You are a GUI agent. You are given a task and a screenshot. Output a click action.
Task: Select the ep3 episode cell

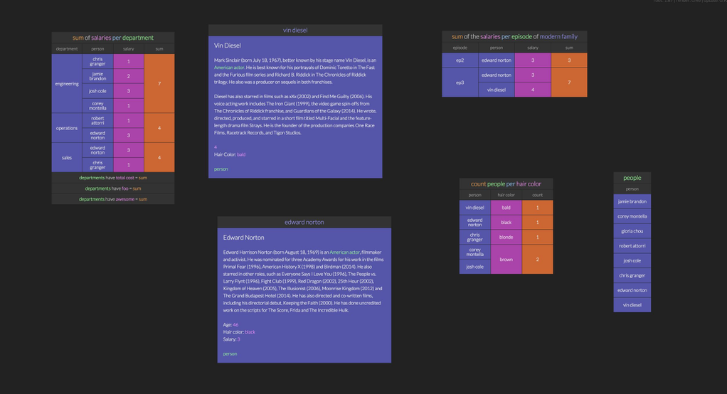pyautogui.click(x=460, y=82)
